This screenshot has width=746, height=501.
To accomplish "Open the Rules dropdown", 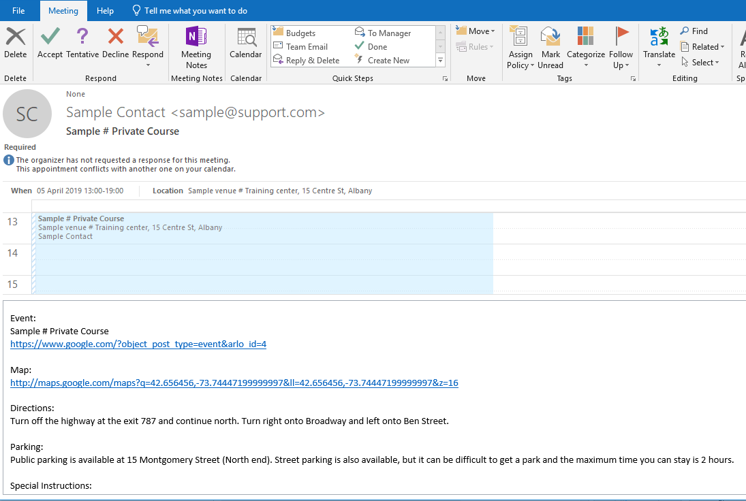I will pyautogui.click(x=475, y=46).
